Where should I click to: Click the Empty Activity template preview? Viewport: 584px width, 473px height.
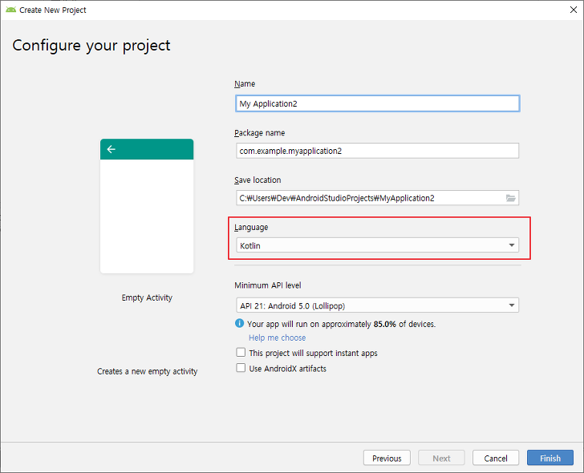pyautogui.click(x=147, y=206)
